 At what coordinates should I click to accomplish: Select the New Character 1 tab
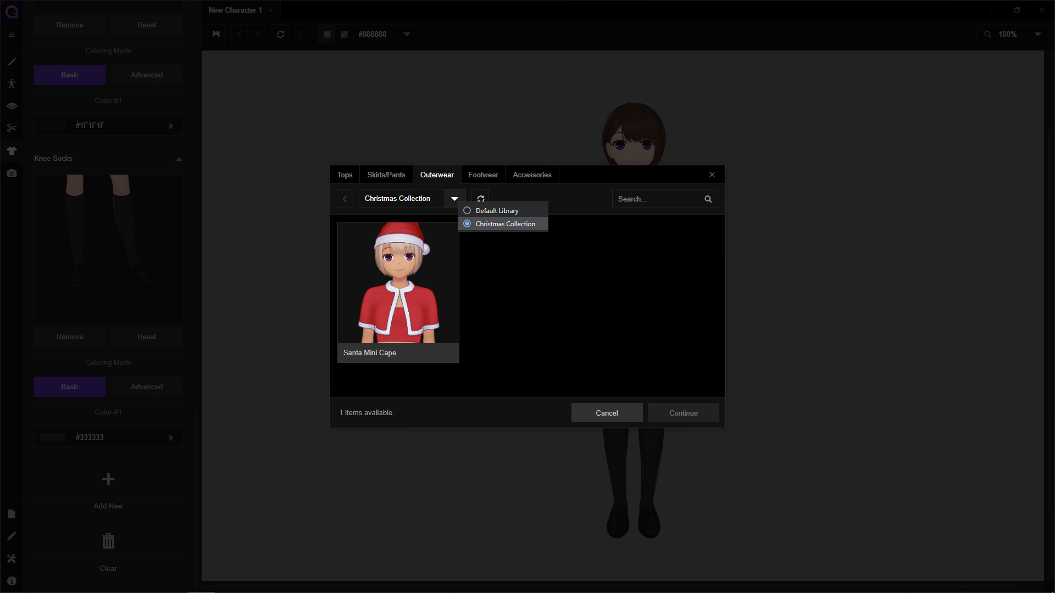point(235,10)
